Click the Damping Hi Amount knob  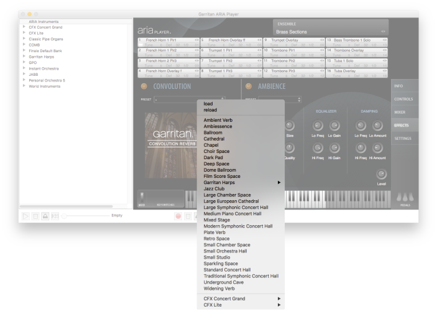click(x=377, y=148)
